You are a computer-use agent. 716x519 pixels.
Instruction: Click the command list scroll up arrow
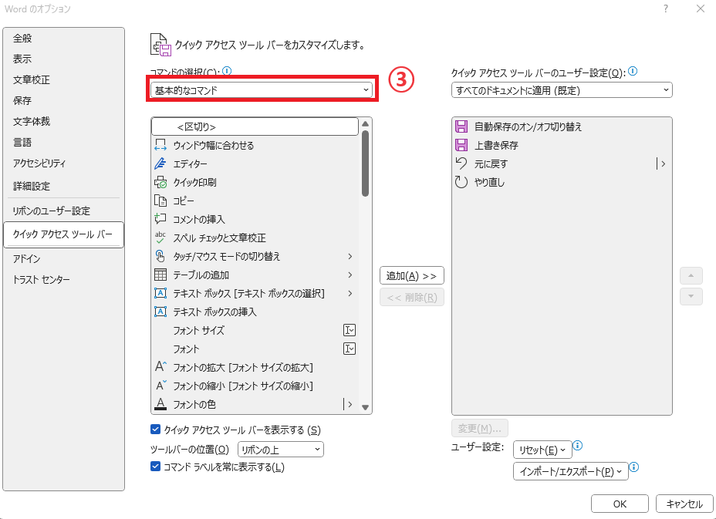(365, 123)
